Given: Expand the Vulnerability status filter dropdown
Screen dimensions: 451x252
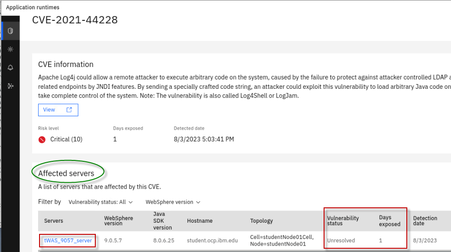Looking at the screenshot, I should (x=100, y=202).
